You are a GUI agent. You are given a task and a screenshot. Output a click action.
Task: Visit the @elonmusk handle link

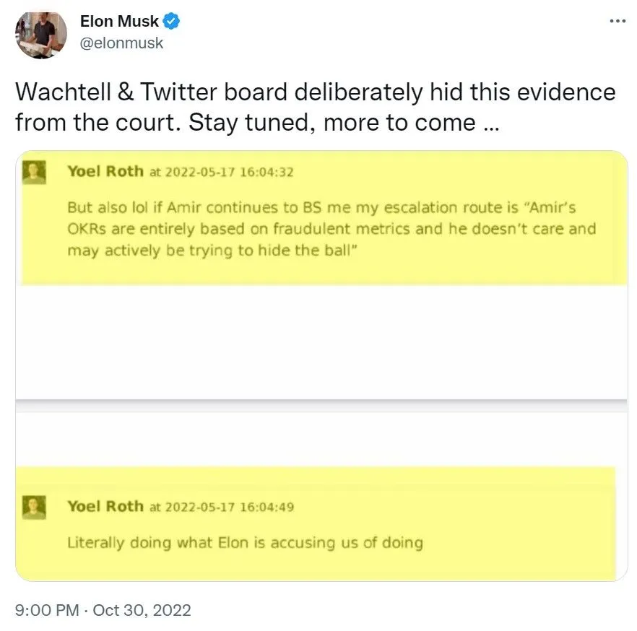121,43
